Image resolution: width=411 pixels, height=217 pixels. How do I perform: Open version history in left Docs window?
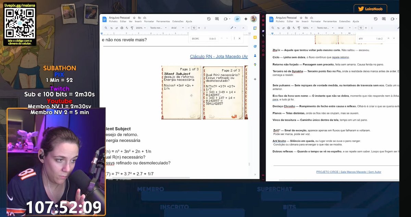pos(209,19)
